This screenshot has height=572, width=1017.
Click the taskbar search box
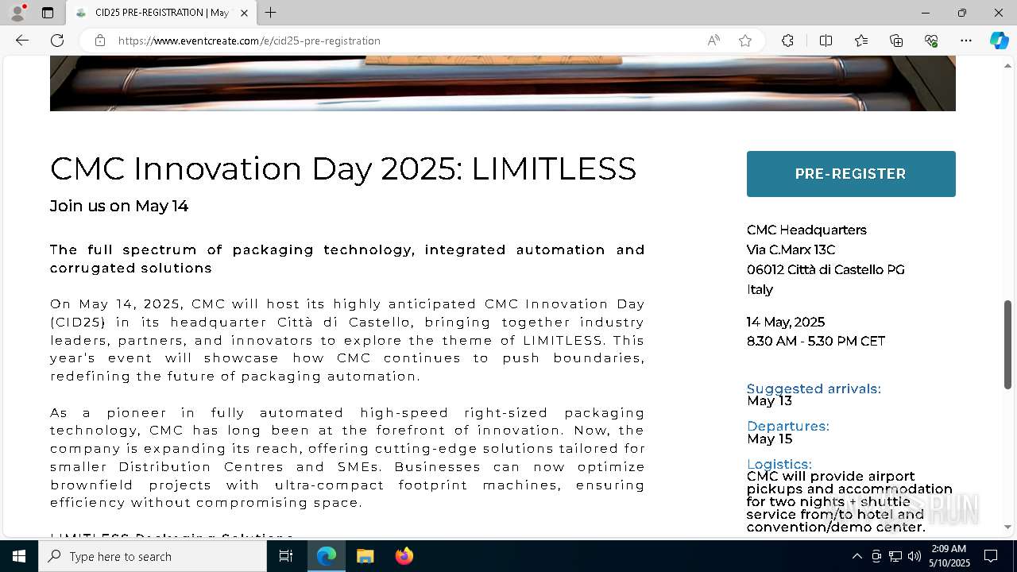pyautogui.click(x=153, y=556)
